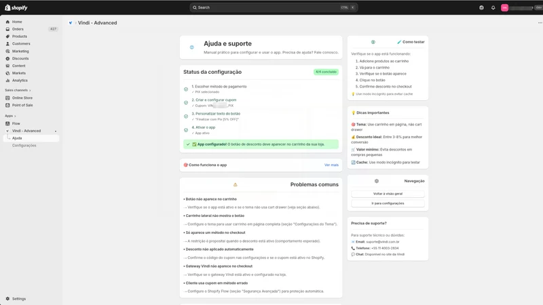Expand the Apps section
Viewport: 543px width, 305px height.
click(x=10, y=116)
